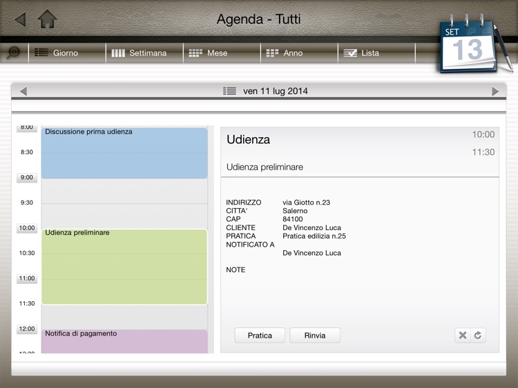518x388 pixels.
Task: Select the 10:00 time label
Action: tap(27, 228)
